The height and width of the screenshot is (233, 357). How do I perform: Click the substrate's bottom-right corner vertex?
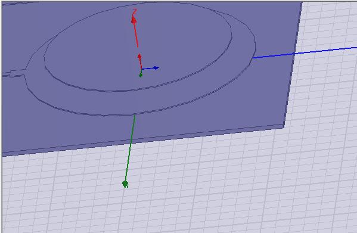click(284, 128)
